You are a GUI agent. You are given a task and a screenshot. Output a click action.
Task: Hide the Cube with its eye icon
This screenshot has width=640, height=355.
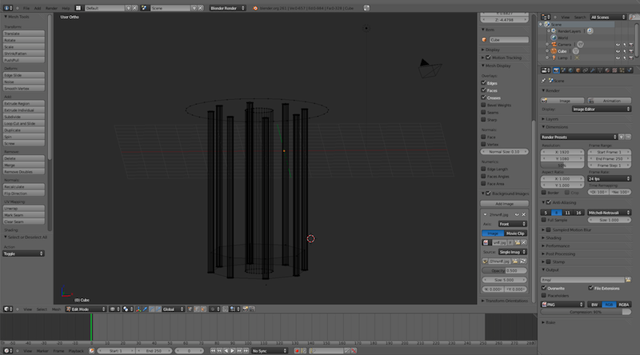(618, 51)
